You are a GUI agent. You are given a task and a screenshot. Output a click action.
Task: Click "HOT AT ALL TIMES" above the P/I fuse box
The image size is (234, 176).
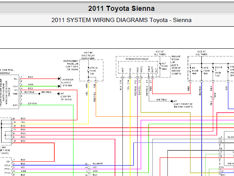[201, 53]
